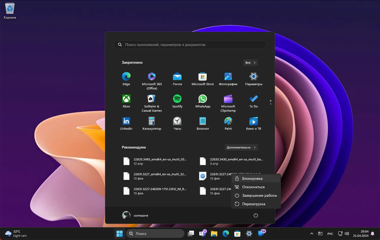
Task: Open the taskbar app with 54 badge
Action: [261, 234]
